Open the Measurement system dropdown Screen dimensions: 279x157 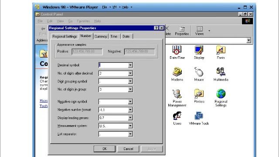pos(130,126)
